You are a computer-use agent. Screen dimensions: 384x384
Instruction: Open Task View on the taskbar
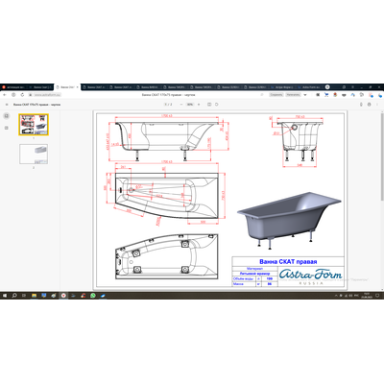[x=24, y=296]
